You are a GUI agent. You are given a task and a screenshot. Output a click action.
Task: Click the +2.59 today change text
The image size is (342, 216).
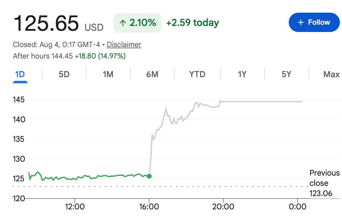pyautogui.click(x=192, y=23)
